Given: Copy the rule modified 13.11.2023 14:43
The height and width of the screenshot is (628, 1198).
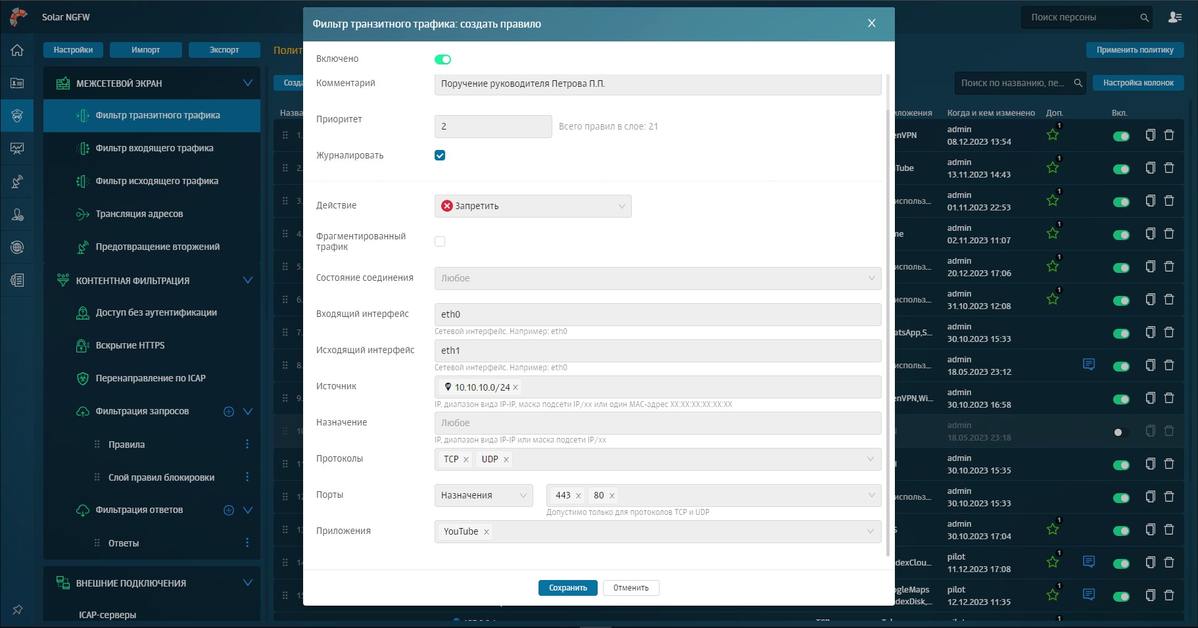Looking at the screenshot, I should point(1150,168).
